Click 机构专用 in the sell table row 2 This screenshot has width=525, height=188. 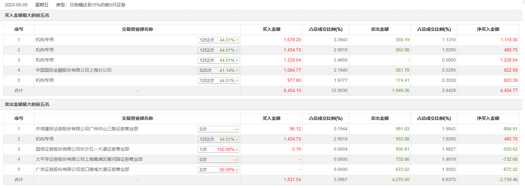(x=45, y=139)
